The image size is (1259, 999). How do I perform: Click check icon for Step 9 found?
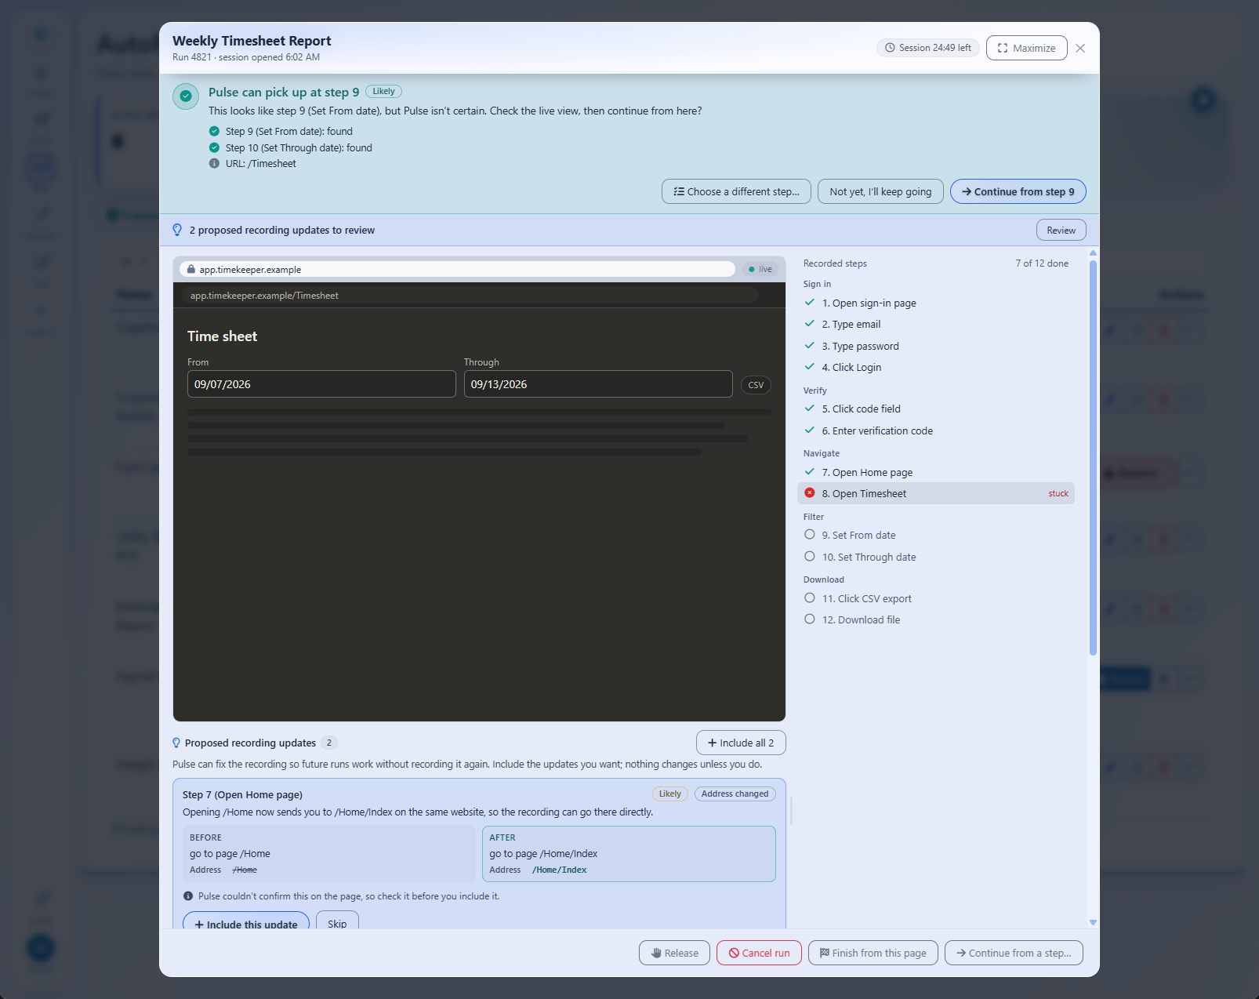(214, 131)
